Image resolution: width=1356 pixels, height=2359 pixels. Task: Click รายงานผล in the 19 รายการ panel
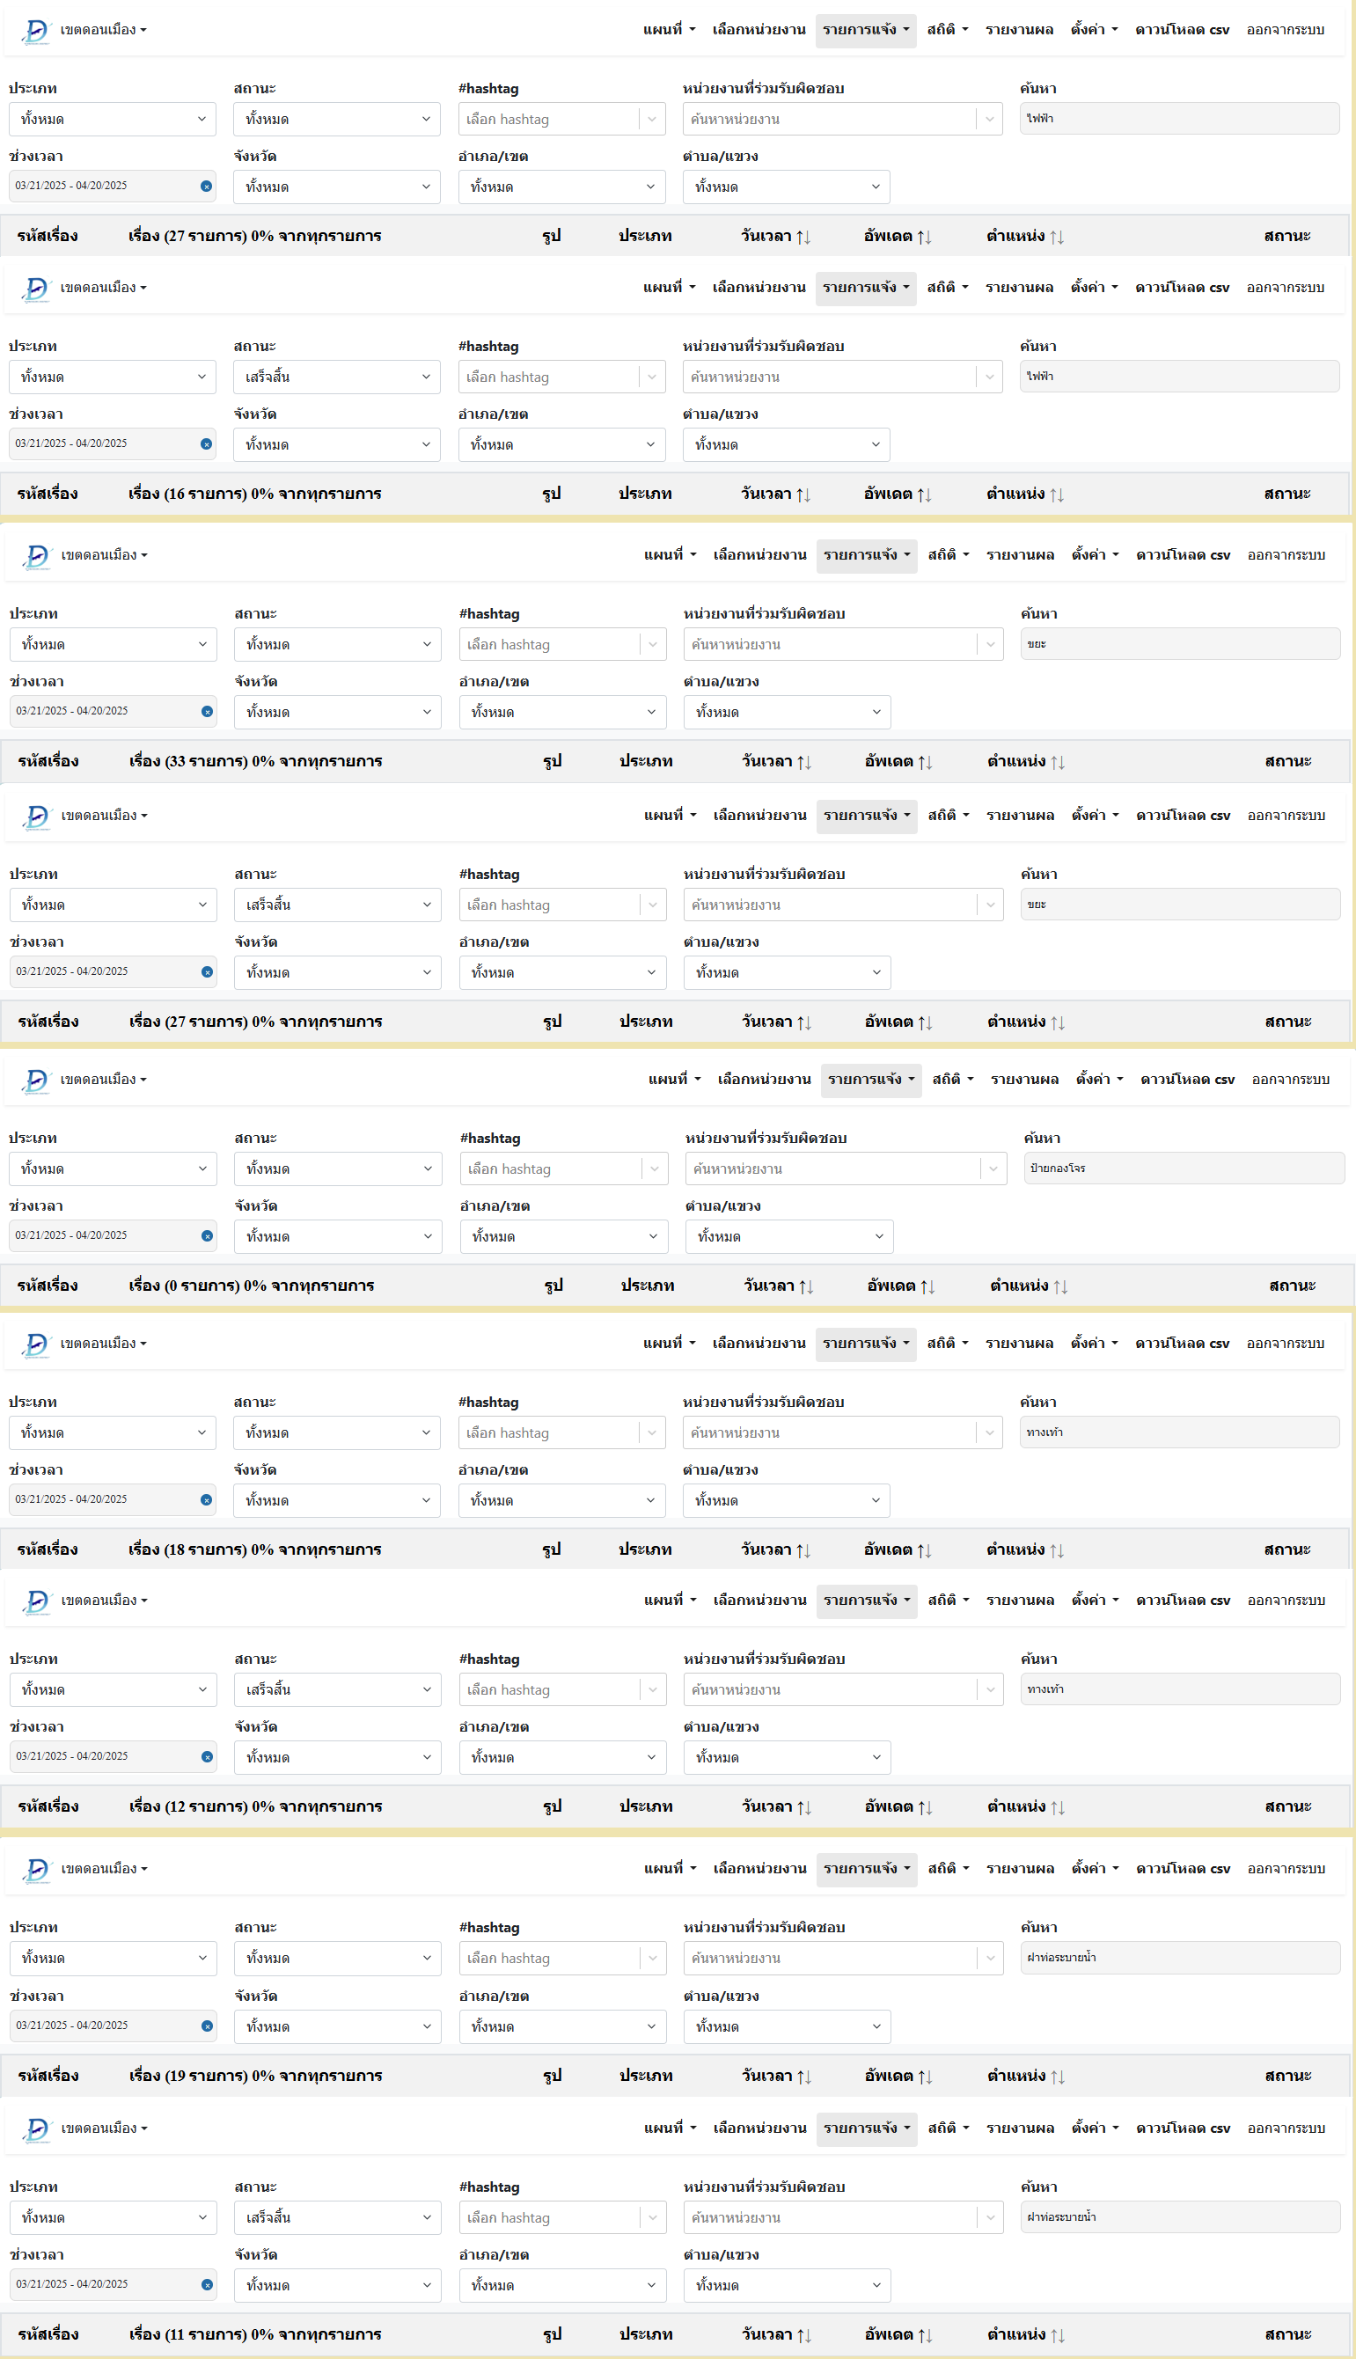[1021, 1868]
